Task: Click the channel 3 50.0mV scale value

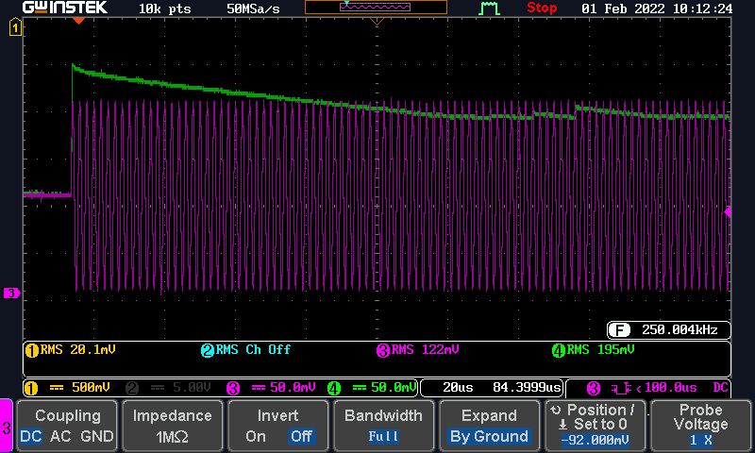Action: click(293, 388)
